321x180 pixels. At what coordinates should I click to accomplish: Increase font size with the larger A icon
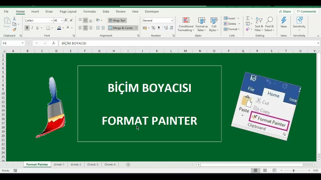tap(66, 20)
